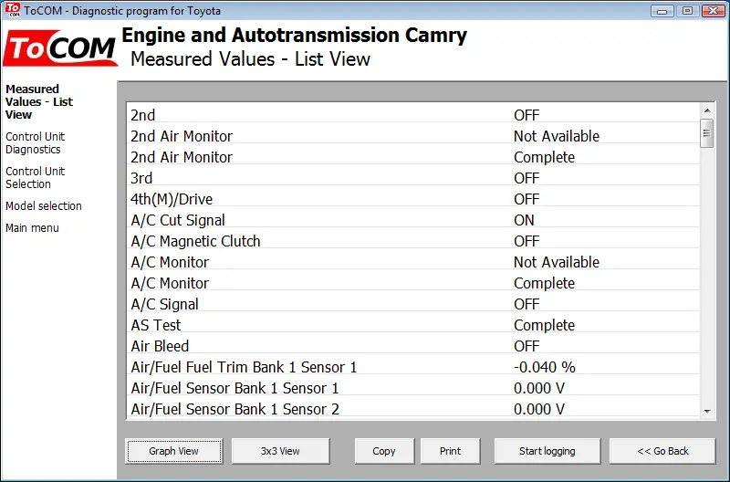Open Graph View

(173, 451)
